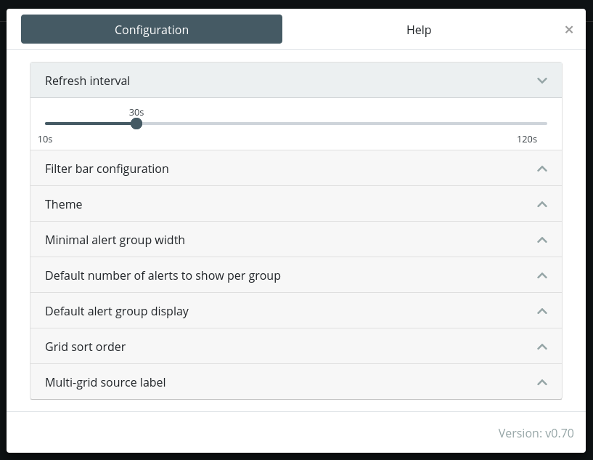Viewport: 593px width, 460px height.
Task: Expand the Filter bar configuration section
Action: coord(296,168)
